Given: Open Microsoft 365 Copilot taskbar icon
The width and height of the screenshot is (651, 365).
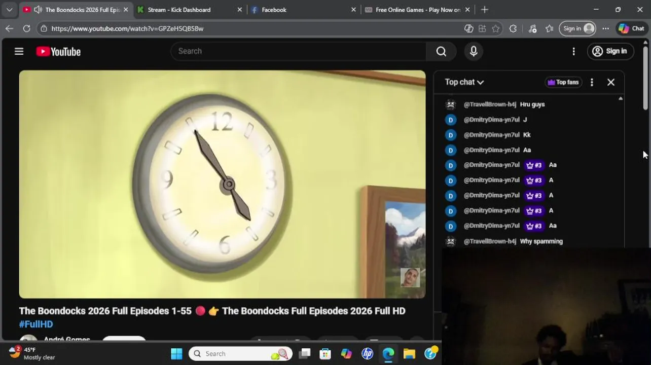Looking at the screenshot, I should click(x=346, y=354).
